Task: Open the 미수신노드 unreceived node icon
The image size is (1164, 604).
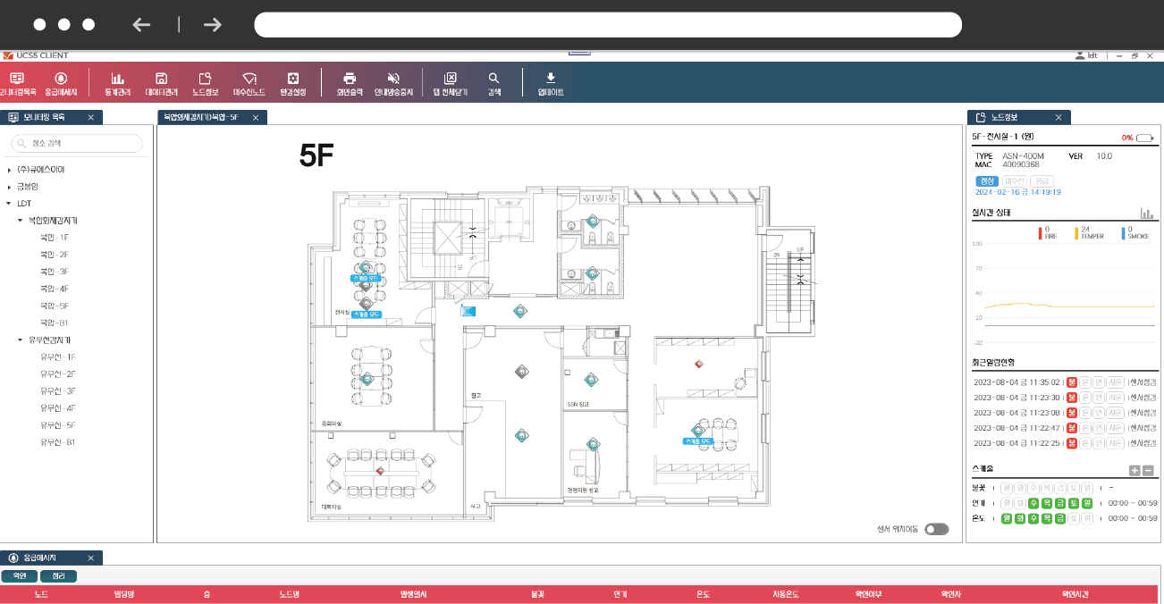Action: [x=249, y=84]
